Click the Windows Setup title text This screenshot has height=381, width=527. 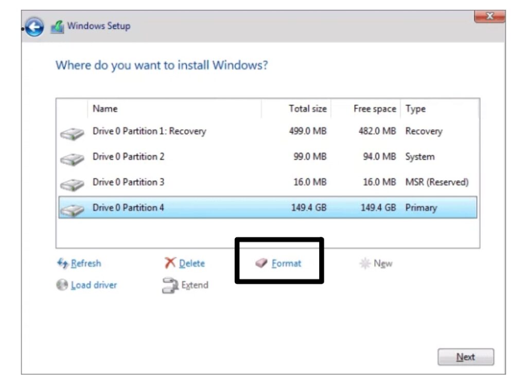click(99, 26)
